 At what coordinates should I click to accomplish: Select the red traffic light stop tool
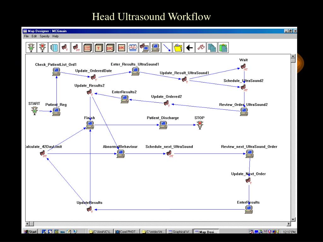pos(43,48)
